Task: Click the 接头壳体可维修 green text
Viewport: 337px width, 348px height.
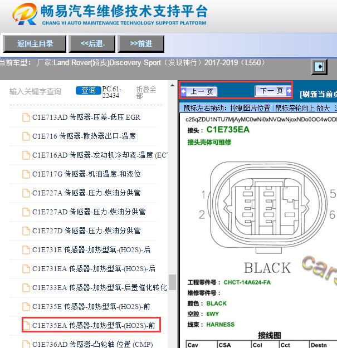Action: click(x=209, y=143)
